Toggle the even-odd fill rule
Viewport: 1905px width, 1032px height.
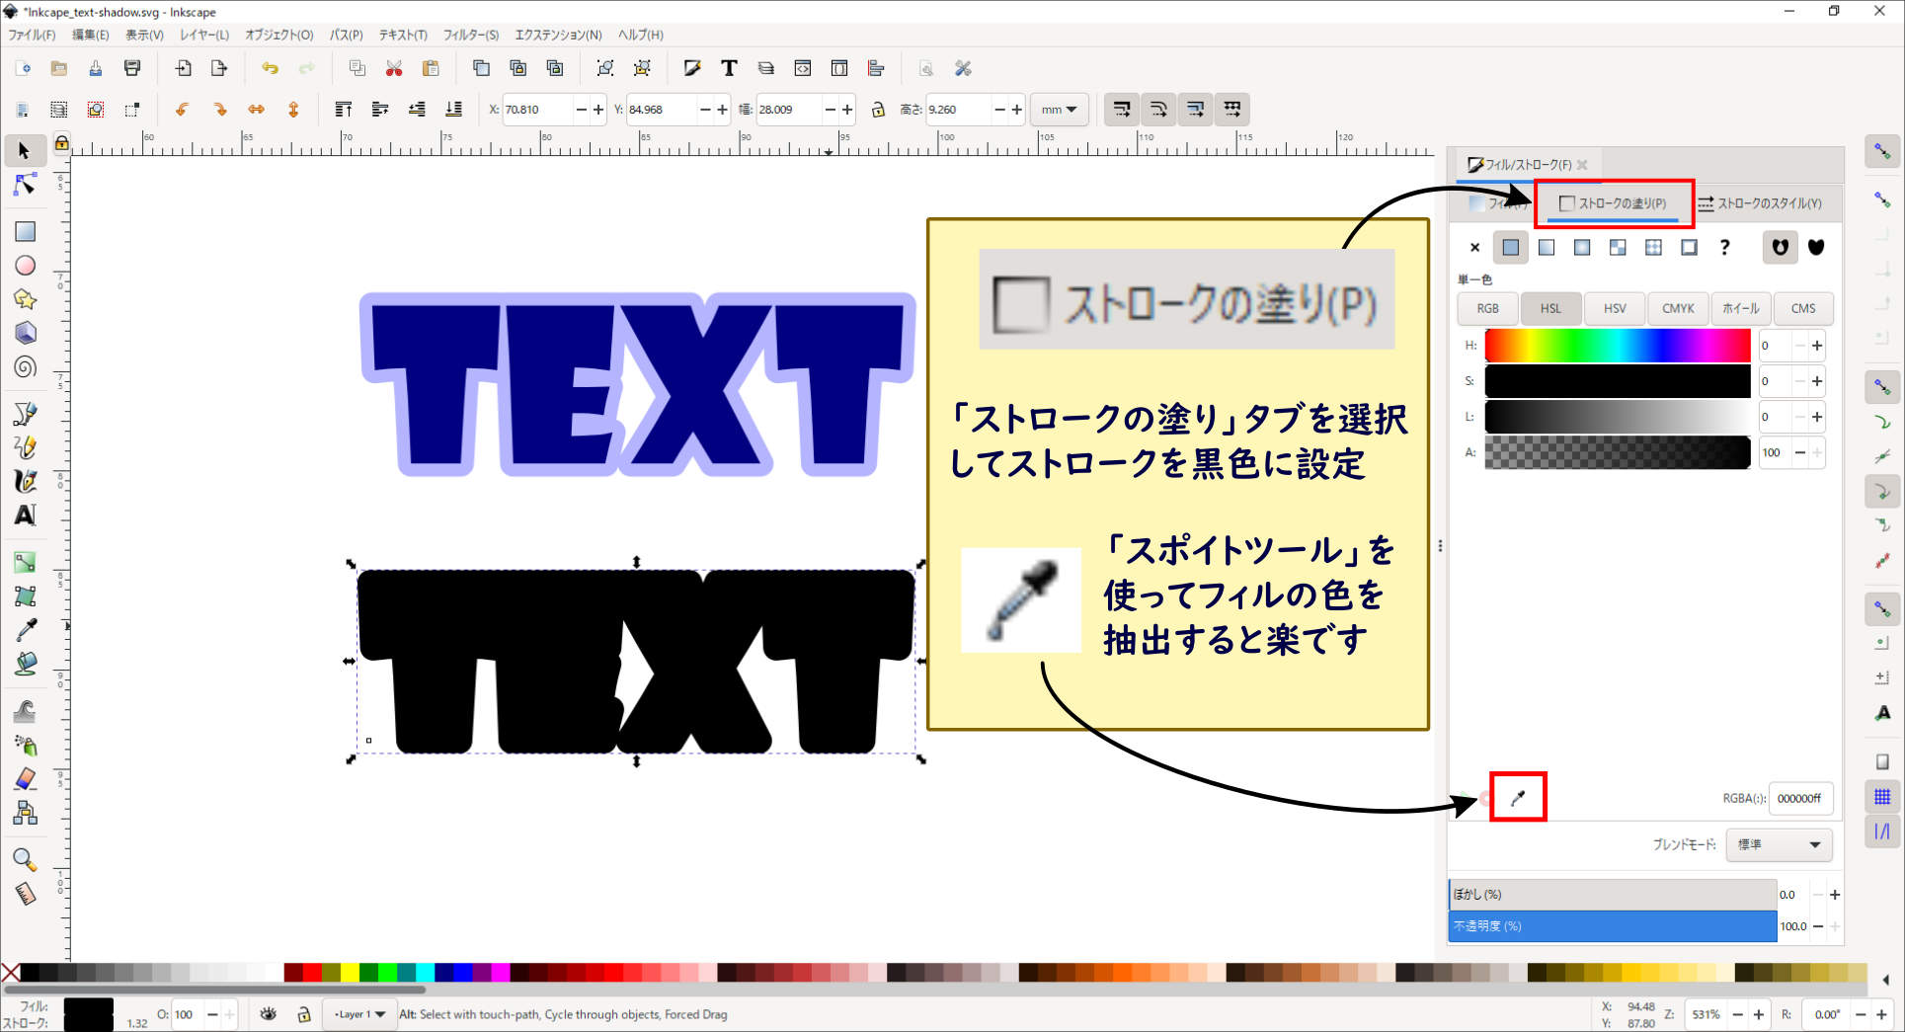pyautogui.click(x=1780, y=247)
